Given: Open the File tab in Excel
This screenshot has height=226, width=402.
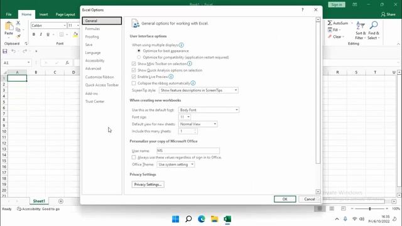Looking at the screenshot, I should (x=9, y=14).
